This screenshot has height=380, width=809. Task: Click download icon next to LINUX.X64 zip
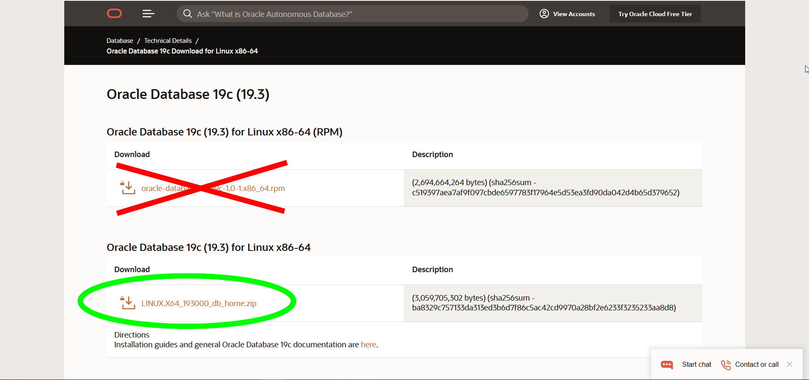pyautogui.click(x=128, y=303)
